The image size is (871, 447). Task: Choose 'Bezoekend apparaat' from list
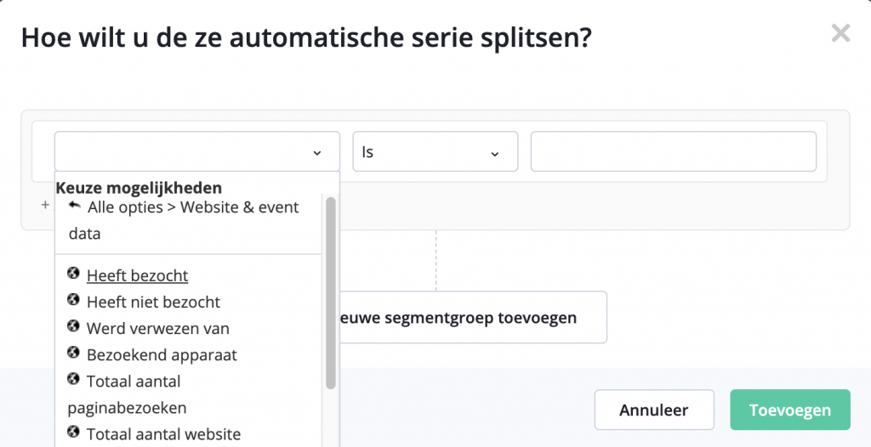pos(162,355)
